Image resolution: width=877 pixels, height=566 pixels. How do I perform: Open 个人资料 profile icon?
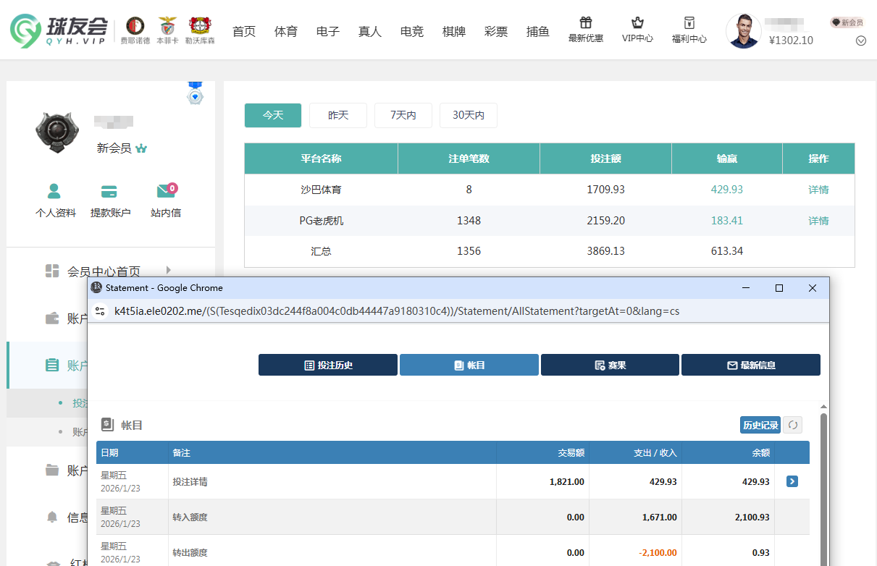click(x=55, y=192)
